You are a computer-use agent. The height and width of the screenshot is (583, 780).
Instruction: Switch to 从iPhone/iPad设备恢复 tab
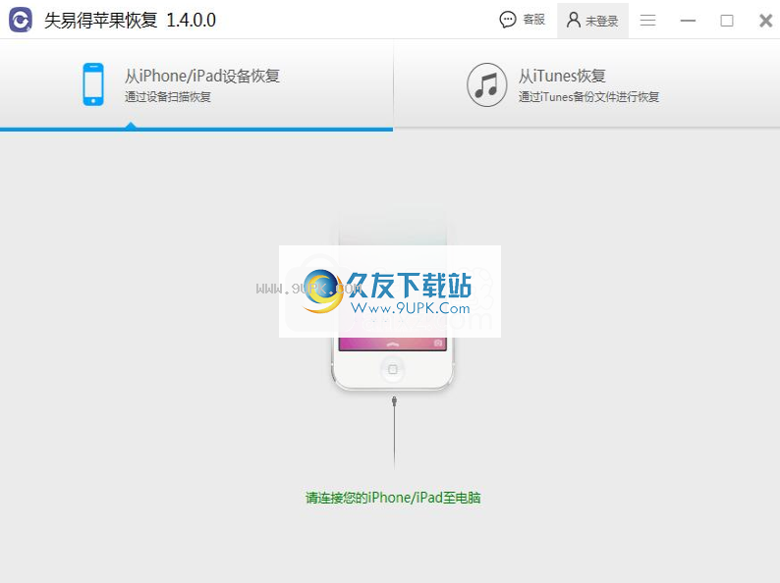pyautogui.click(x=196, y=85)
